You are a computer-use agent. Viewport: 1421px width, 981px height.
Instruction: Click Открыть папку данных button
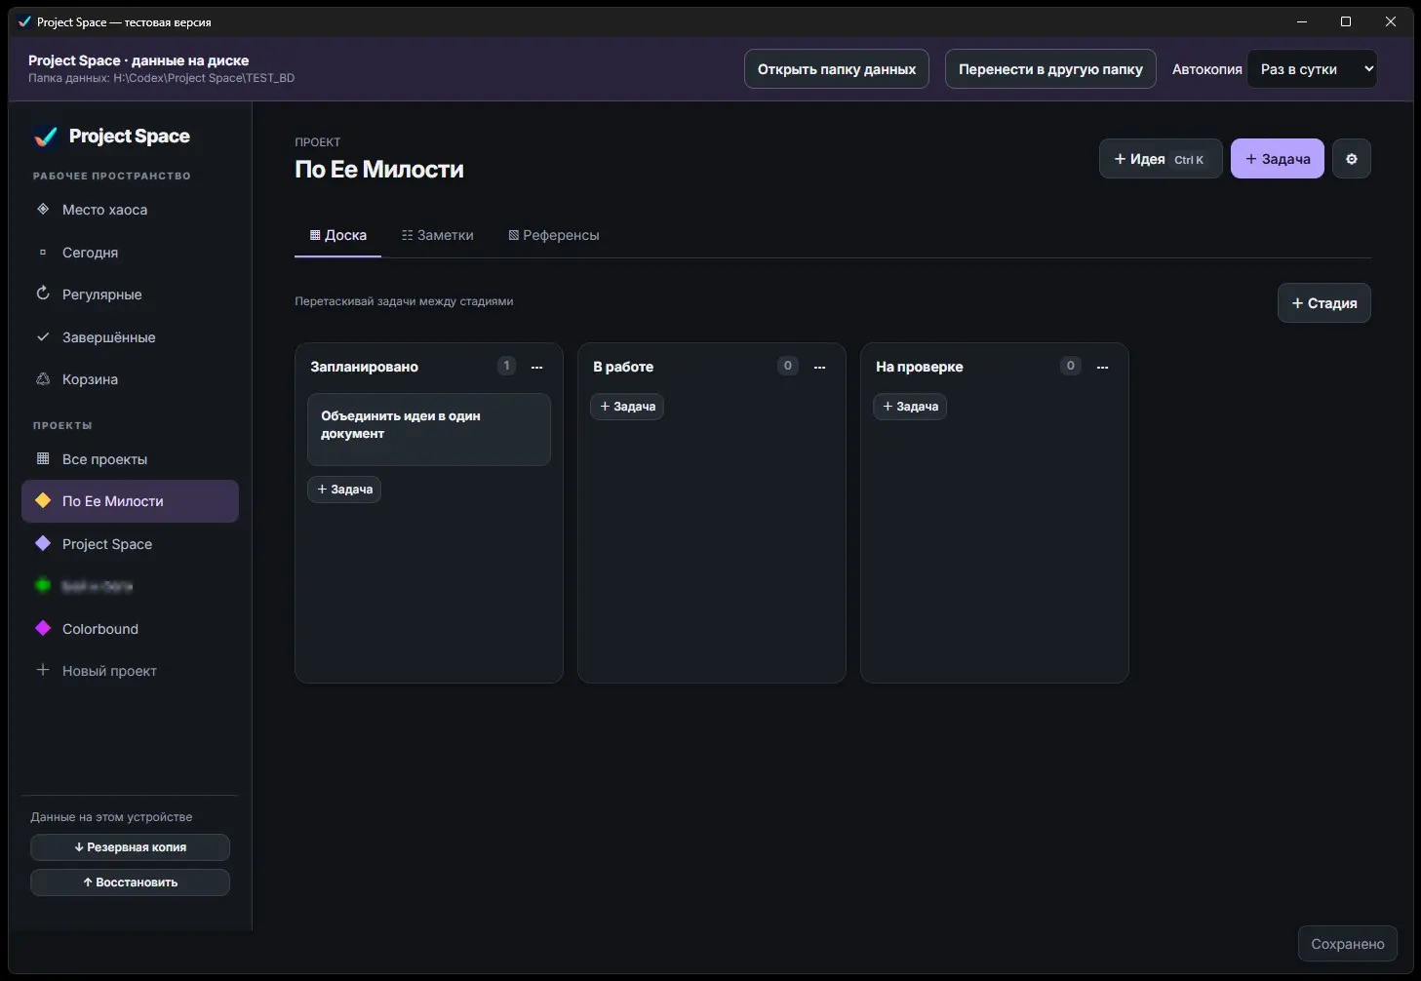pyautogui.click(x=837, y=69)
